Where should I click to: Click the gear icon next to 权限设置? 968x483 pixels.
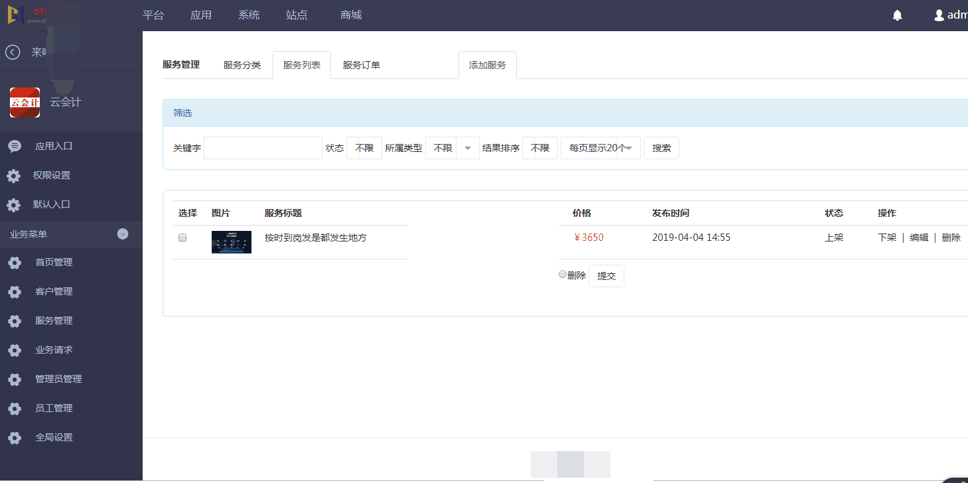(x=15, y=175)
